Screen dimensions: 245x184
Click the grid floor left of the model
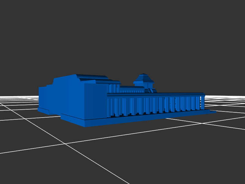click(x=18, y=113)
